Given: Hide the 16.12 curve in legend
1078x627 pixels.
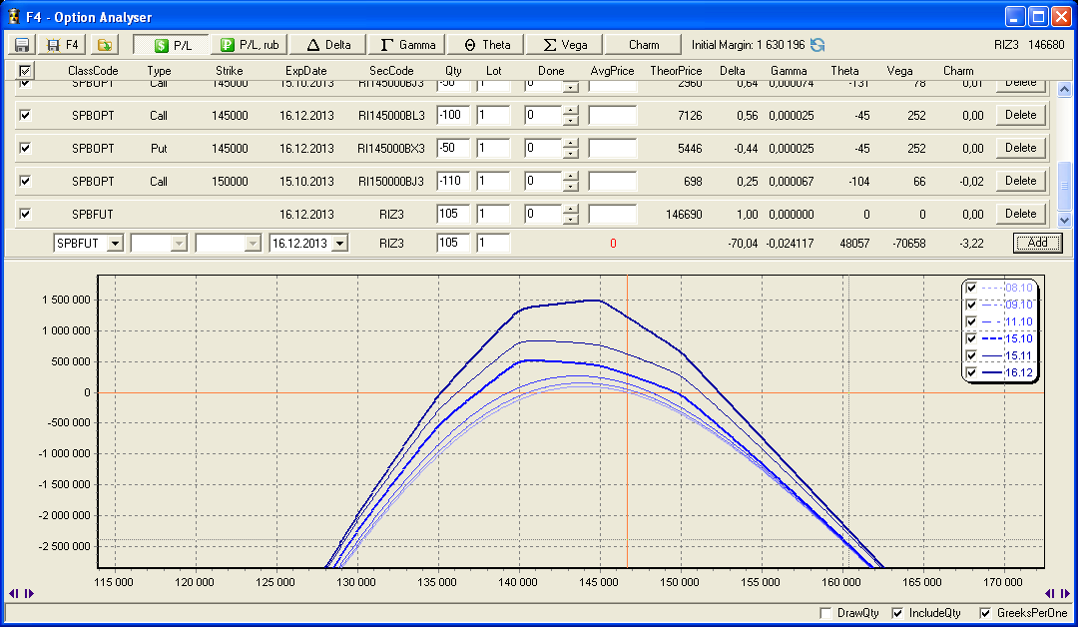Looking at the screenshot, I should 970,372.
